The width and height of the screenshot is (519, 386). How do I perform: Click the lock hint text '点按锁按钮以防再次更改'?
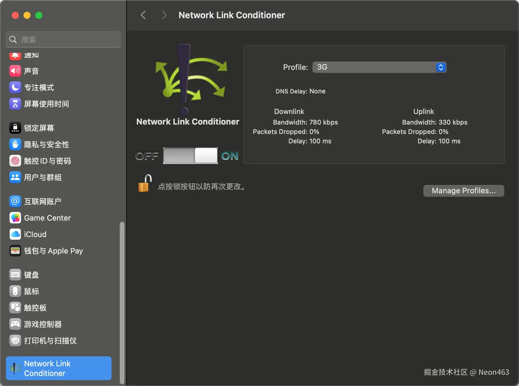(202, 187)
